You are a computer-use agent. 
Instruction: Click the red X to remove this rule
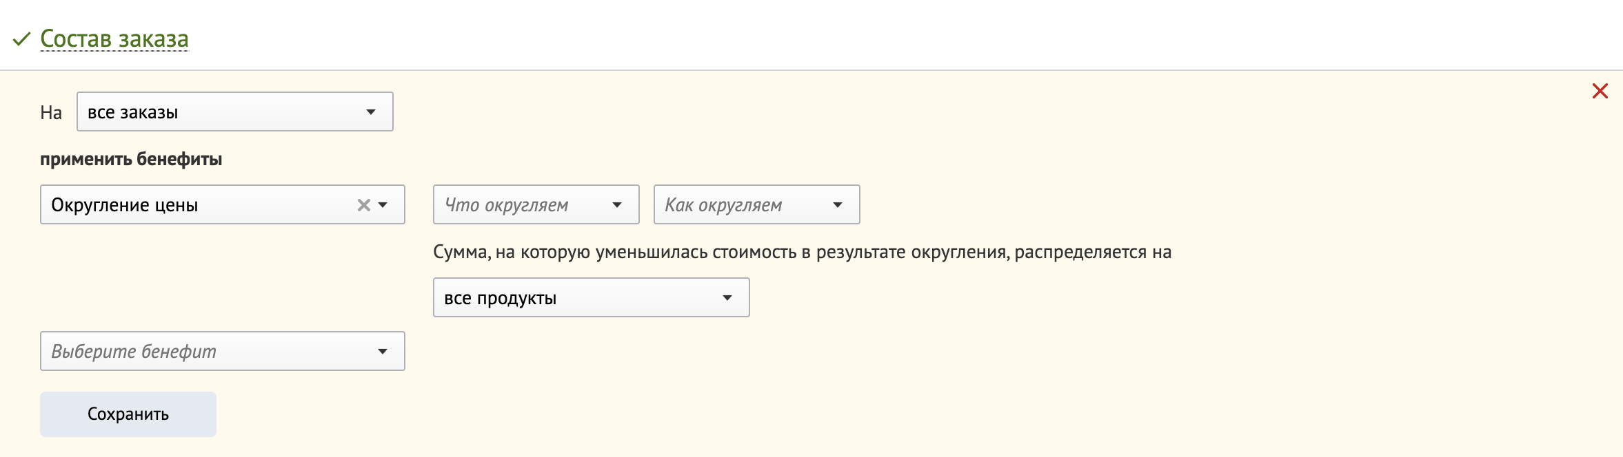pos(1600,90)
